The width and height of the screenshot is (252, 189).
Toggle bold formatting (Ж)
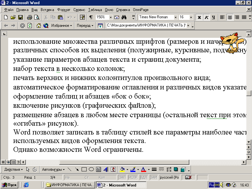(x=199, y=17)
